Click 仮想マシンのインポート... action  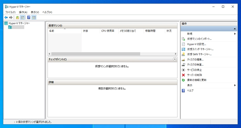[199, 39]
